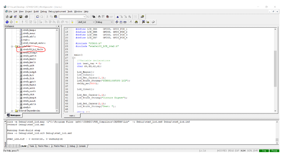Click the Start Debugging blue D icon
This screenshot has height=158, width=289.
[x=7, y=22]
